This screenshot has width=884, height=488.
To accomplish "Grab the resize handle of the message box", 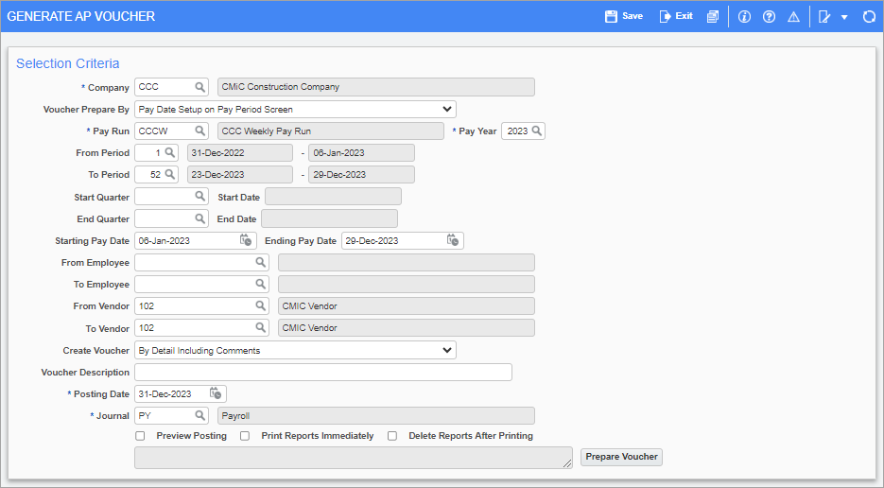I will [567, 463].
